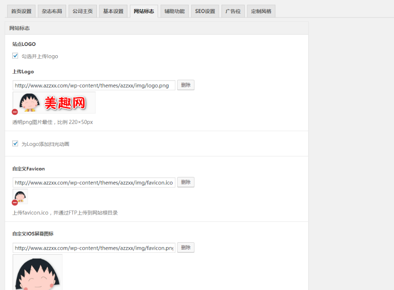The height and width of the screenshot is (290, 394).
Task: Click red minus icon beside favicon preview
Action: pos(14,203)
